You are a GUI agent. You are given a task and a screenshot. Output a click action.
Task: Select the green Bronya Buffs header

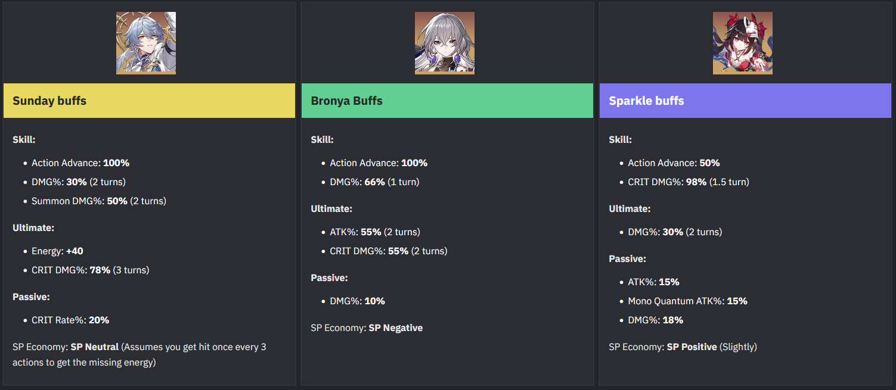coord(447,101)
